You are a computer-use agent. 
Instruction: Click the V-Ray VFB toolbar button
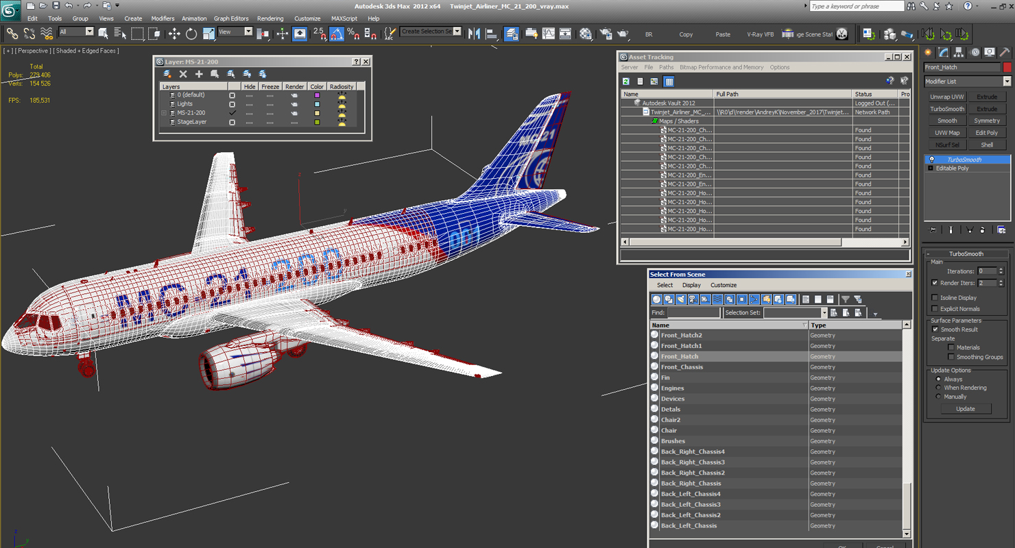click(x=760, y=34)
